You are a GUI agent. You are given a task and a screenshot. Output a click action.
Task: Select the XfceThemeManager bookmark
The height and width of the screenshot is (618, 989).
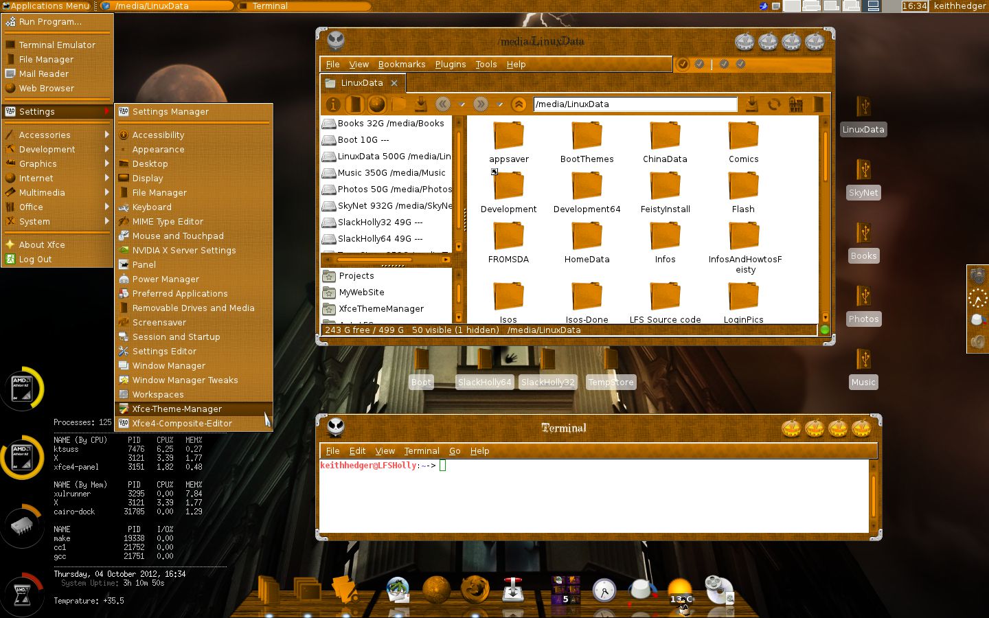coord(386,308)
